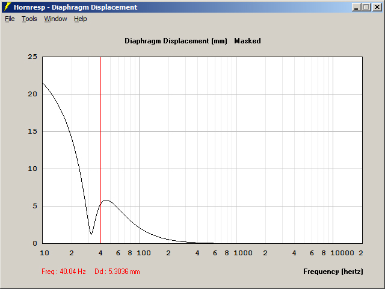Click the 'Diaphragm Displacement (mm)' chart title

(x=176, y=41)
